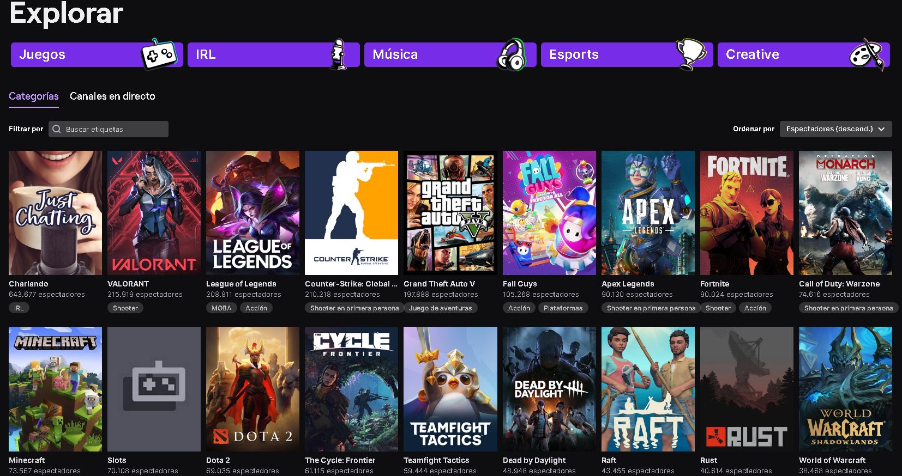Open the Música category button
This screenshot has height=476, width=902.
pos(450,54)
